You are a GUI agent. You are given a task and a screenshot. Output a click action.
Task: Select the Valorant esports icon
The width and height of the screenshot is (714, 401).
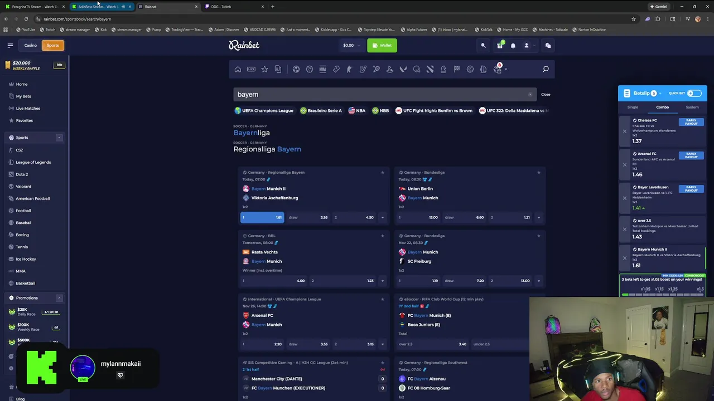click(x=403, y=69)
